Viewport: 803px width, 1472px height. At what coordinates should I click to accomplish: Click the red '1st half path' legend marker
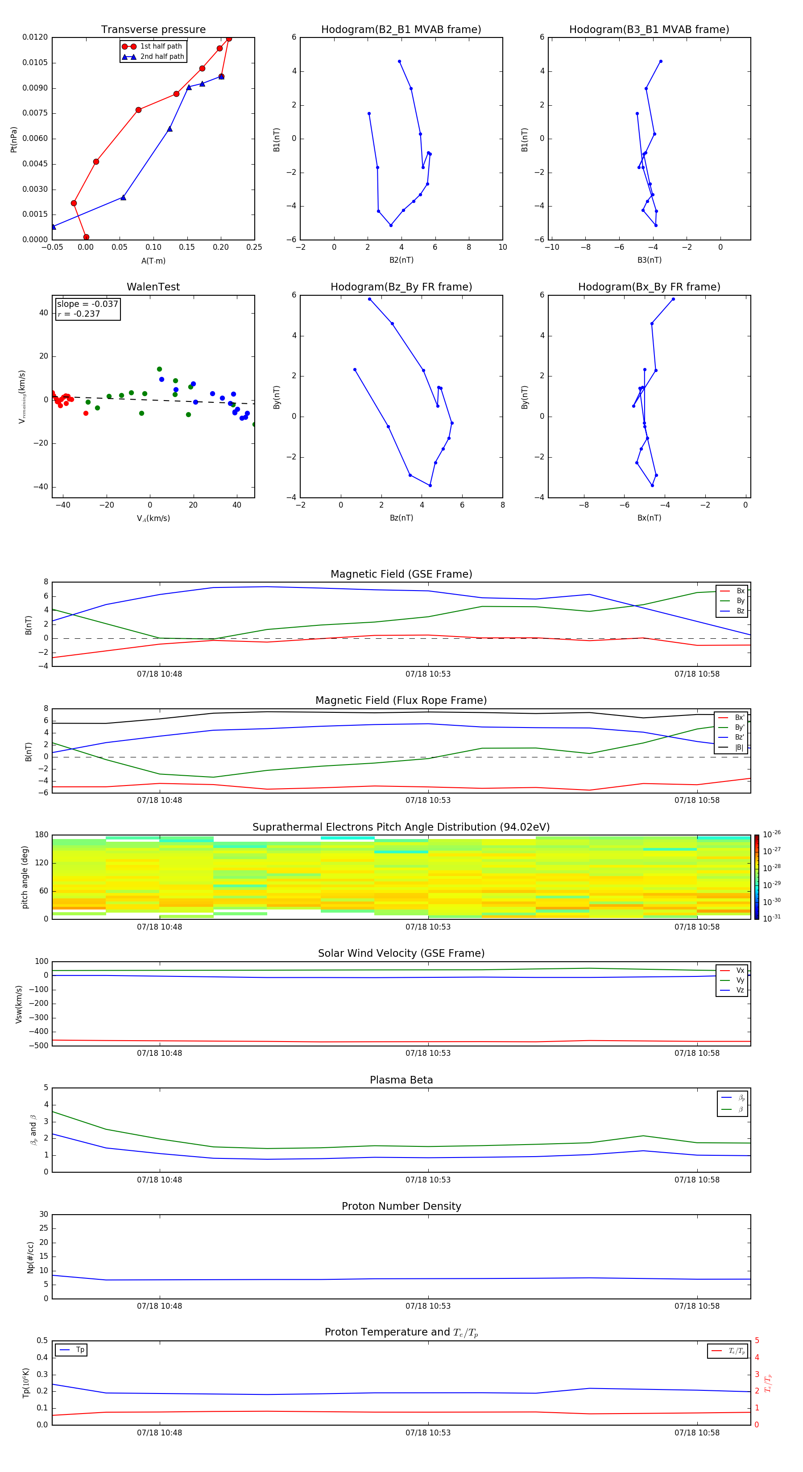[x=128, y=46]
